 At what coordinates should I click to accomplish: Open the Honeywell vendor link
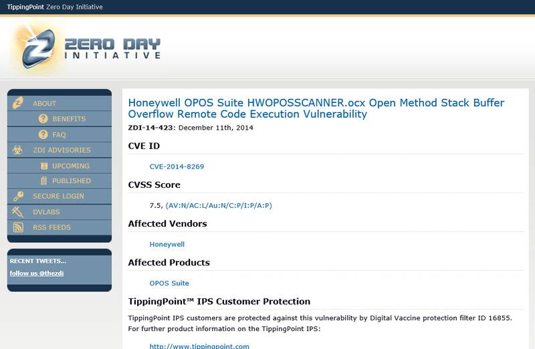167,245
